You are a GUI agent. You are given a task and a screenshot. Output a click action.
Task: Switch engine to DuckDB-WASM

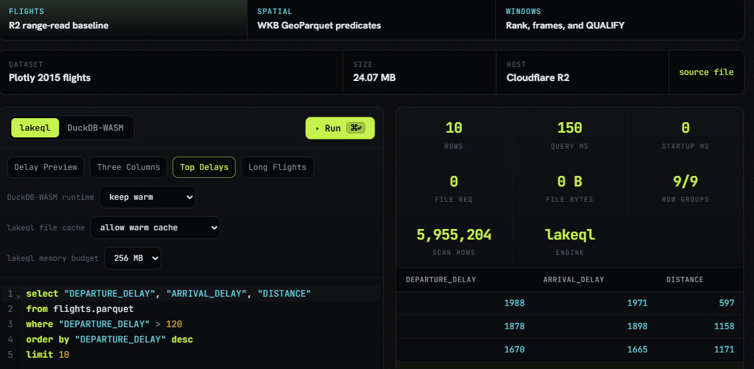tap(95, 128)
